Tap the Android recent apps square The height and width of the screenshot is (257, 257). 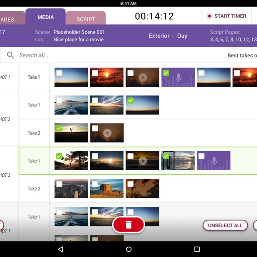(197, 249)
